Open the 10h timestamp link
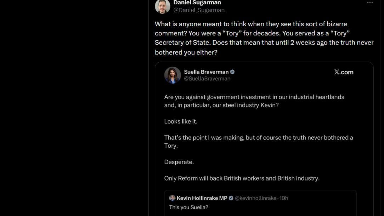384x216 pixels. point(284,198)
